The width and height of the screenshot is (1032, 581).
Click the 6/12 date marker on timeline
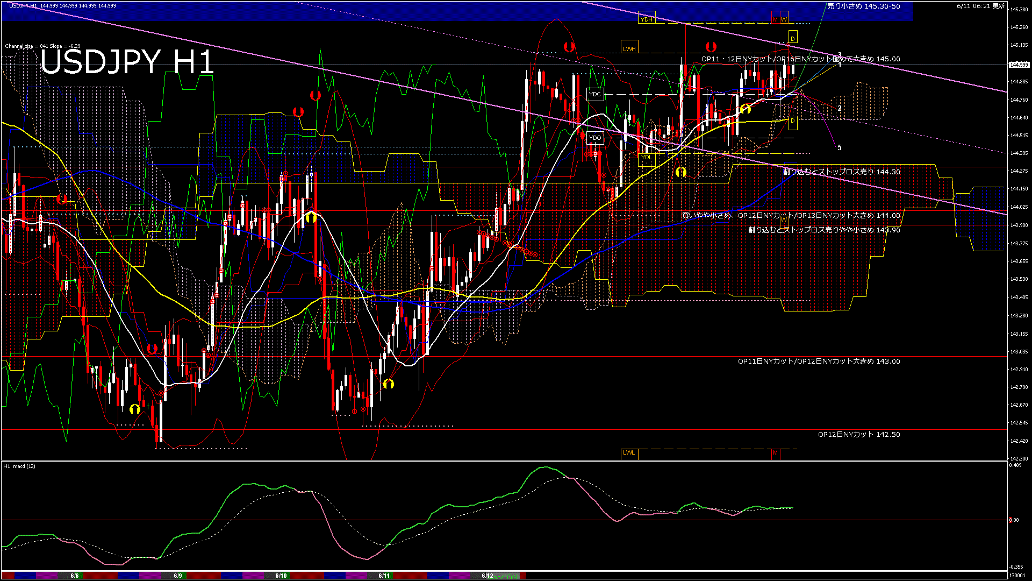[487, 576]
